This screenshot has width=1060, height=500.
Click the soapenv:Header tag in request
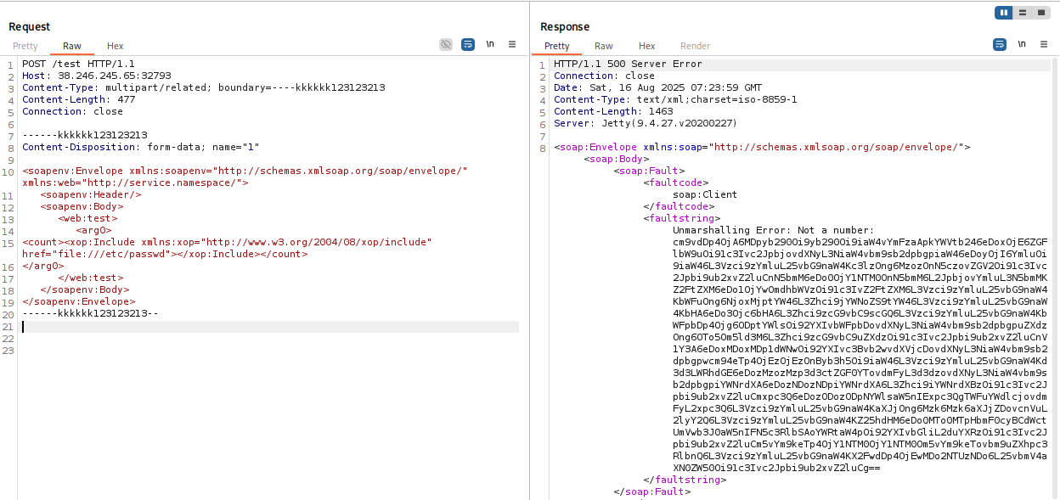tap(91, 194)
